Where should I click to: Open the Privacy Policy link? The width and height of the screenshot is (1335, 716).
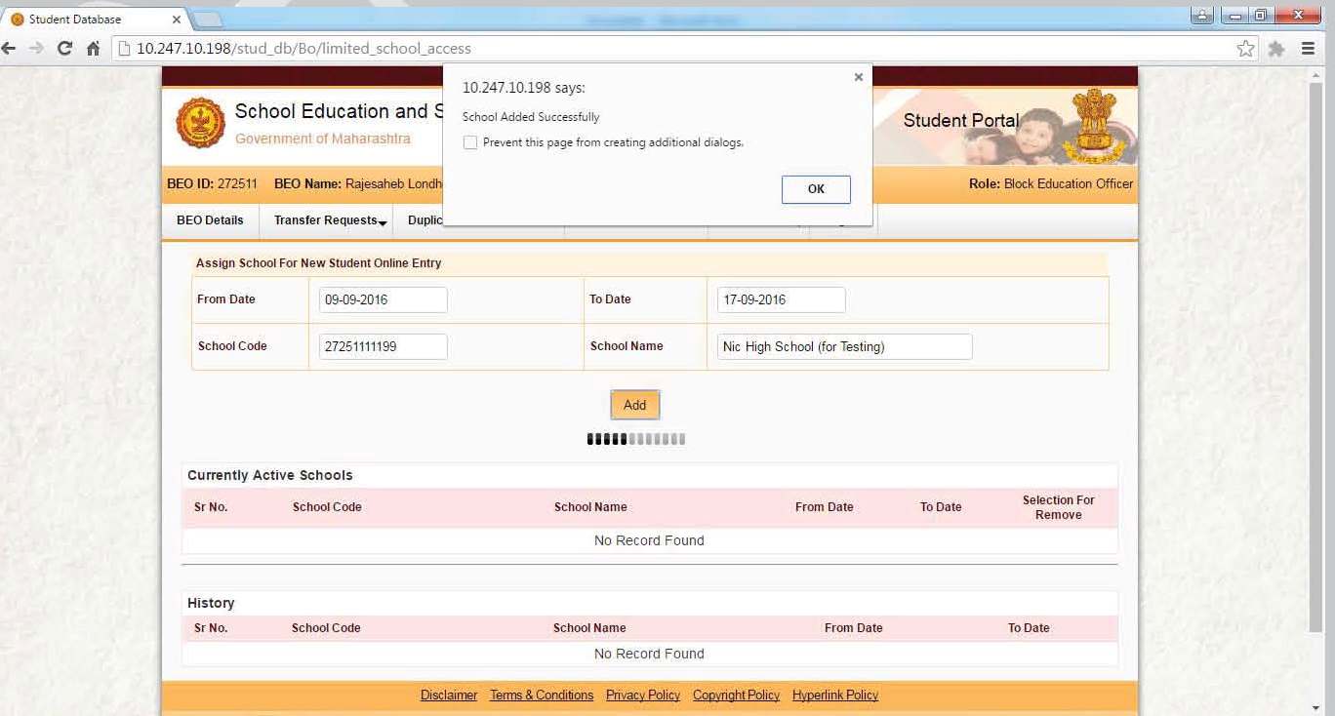642,695
